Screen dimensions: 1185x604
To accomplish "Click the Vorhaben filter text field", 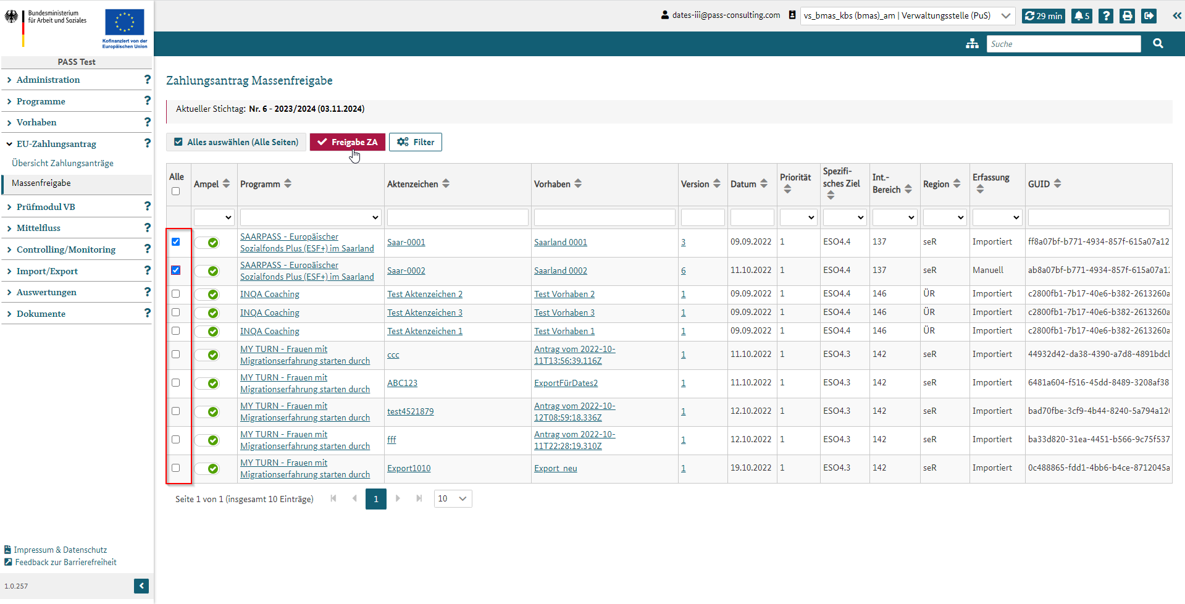I will [x=605, y=217].
